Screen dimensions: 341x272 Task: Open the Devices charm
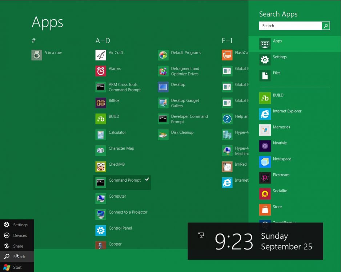coord(17,235)
